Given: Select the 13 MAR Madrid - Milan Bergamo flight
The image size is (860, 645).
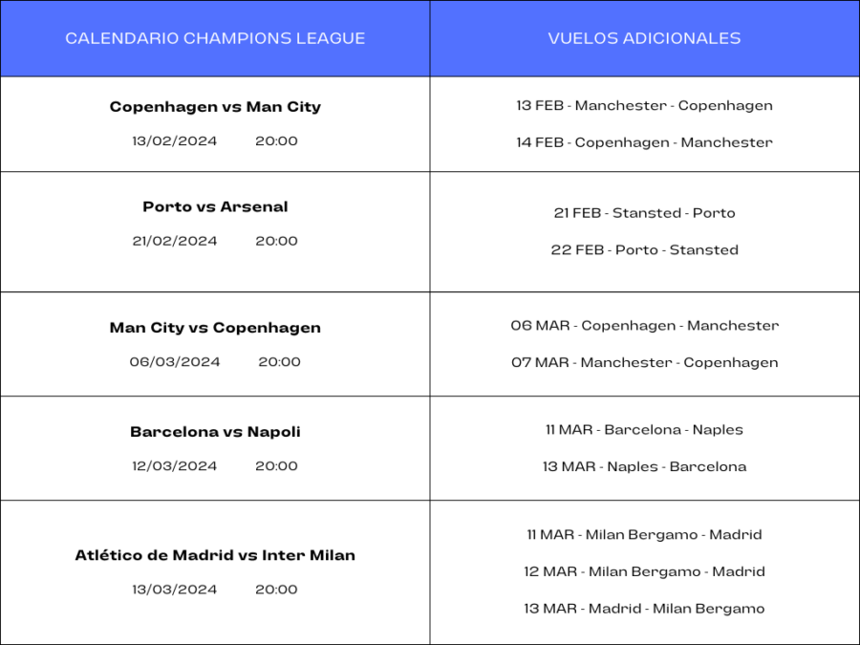Looking at the screenshot, I should pyautogui.click(x=644, y=609).
